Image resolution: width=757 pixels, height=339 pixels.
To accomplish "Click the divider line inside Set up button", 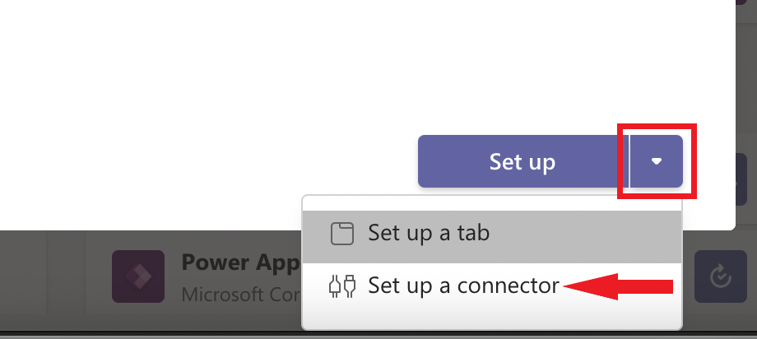I will click(x=629, y=161).
